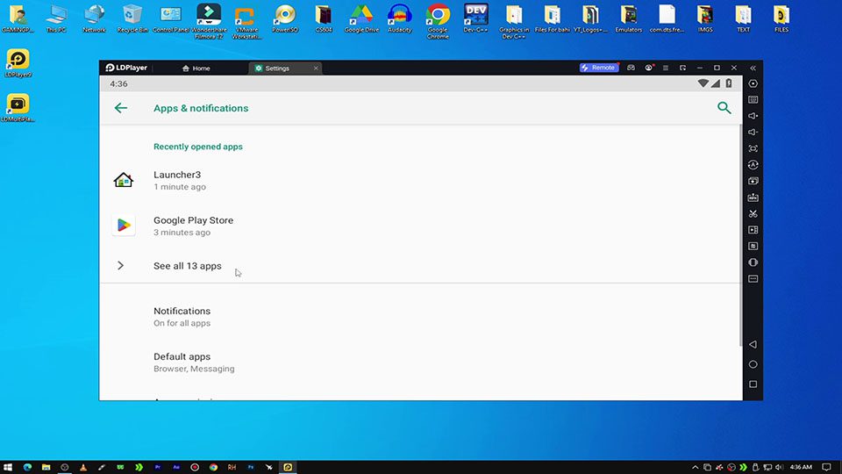Expand See all 13 apps
The width and height of the screenshot is (842, 474).
[420, 265]
